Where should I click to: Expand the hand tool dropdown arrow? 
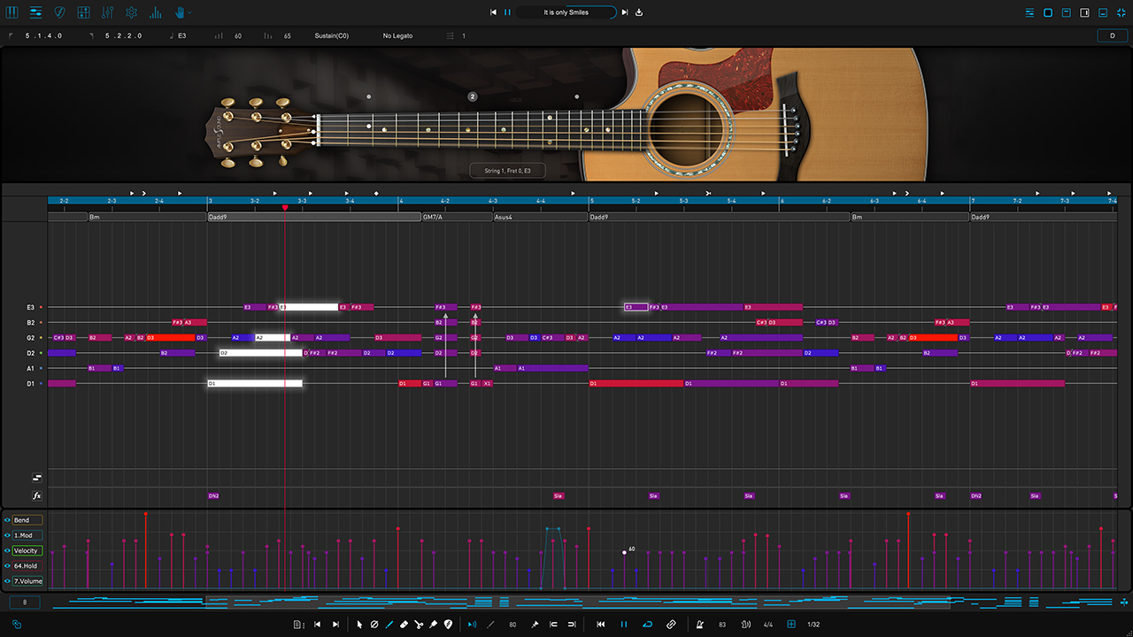[189, 13]
